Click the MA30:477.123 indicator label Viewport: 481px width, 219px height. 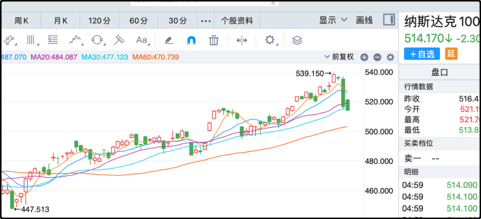105,57
